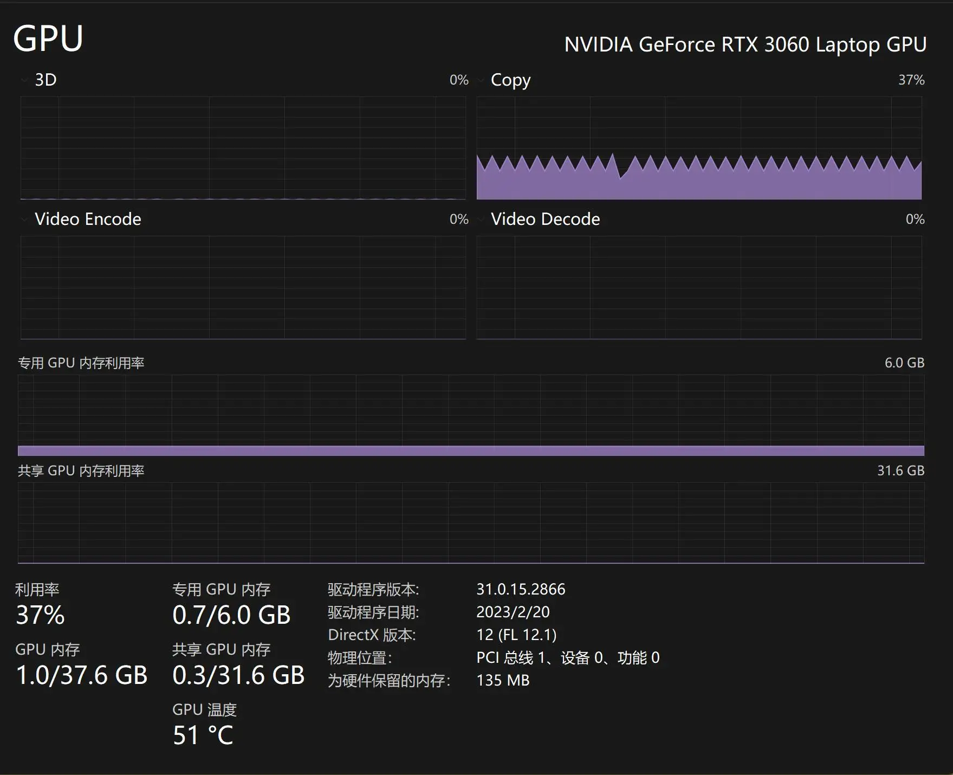Select the 51 °C GPU temperature reading
This screenshot has width=953, height=775.
pyautogui.click(x=203, y=735)
